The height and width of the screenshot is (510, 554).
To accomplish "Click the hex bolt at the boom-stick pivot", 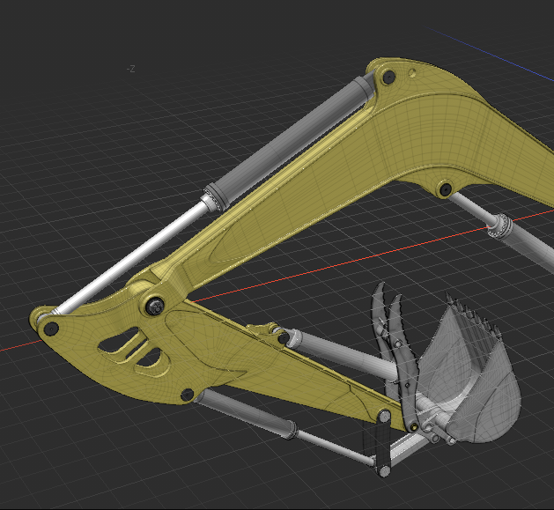I will (x=155, y=306).
